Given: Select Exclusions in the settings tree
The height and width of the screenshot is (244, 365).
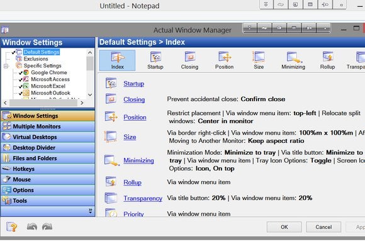Looking at the screenshot, I should 36,59.
